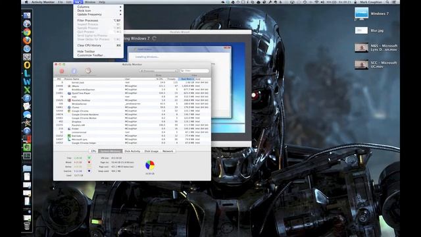Click the blue Inspect info toolbar icon

pyautogui.click(x=74, y=71)
